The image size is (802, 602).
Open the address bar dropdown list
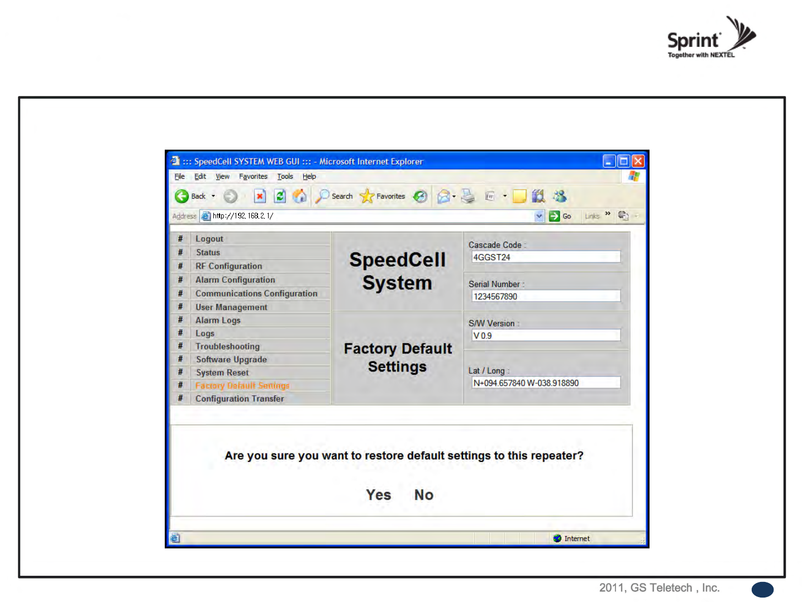(x=539, y=216)
